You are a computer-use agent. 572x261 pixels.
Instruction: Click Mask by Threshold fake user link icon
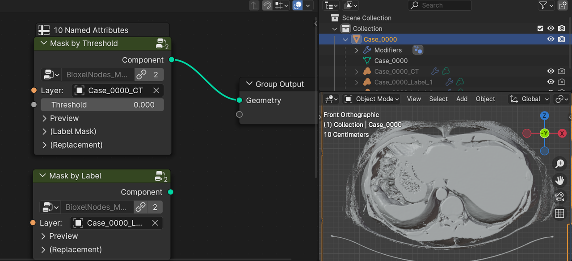(x=141, y=75)
